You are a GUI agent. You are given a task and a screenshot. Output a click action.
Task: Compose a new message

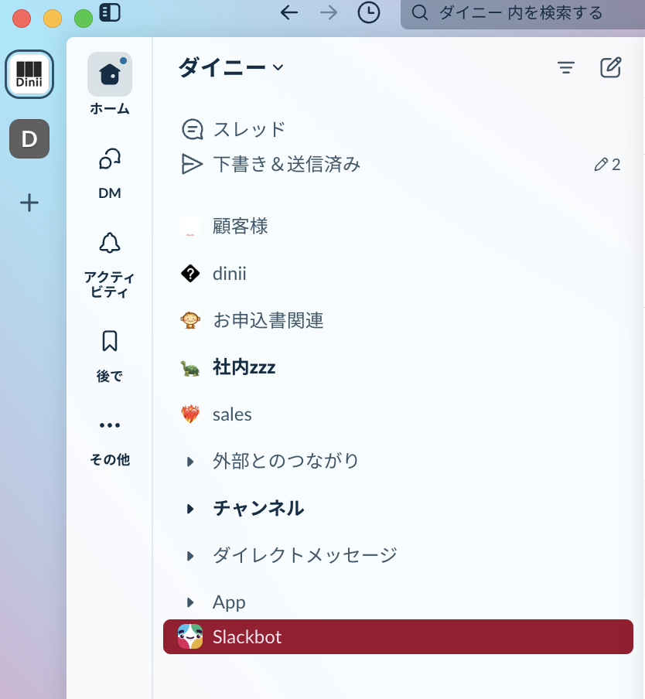click(611, 67)
